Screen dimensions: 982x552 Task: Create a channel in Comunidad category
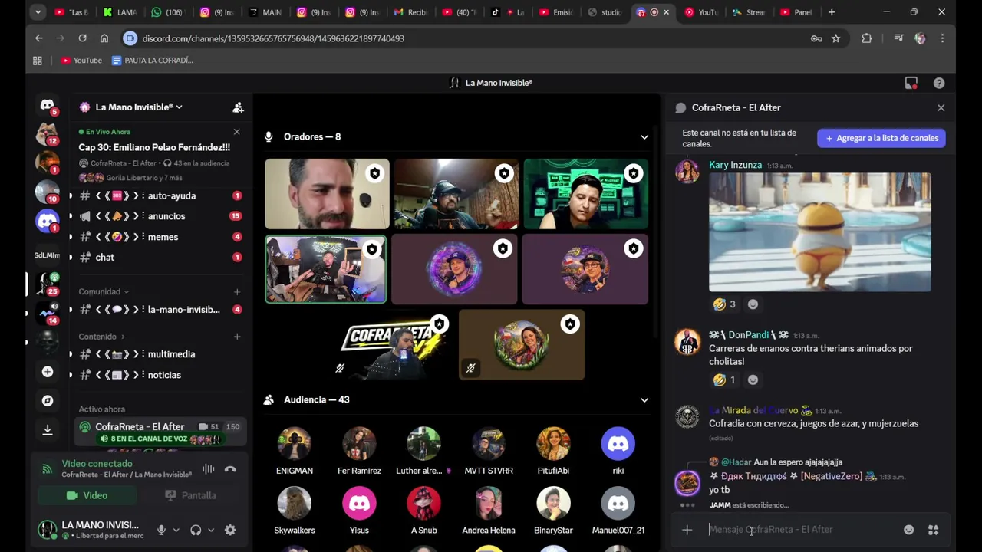(x=236, y=291)
